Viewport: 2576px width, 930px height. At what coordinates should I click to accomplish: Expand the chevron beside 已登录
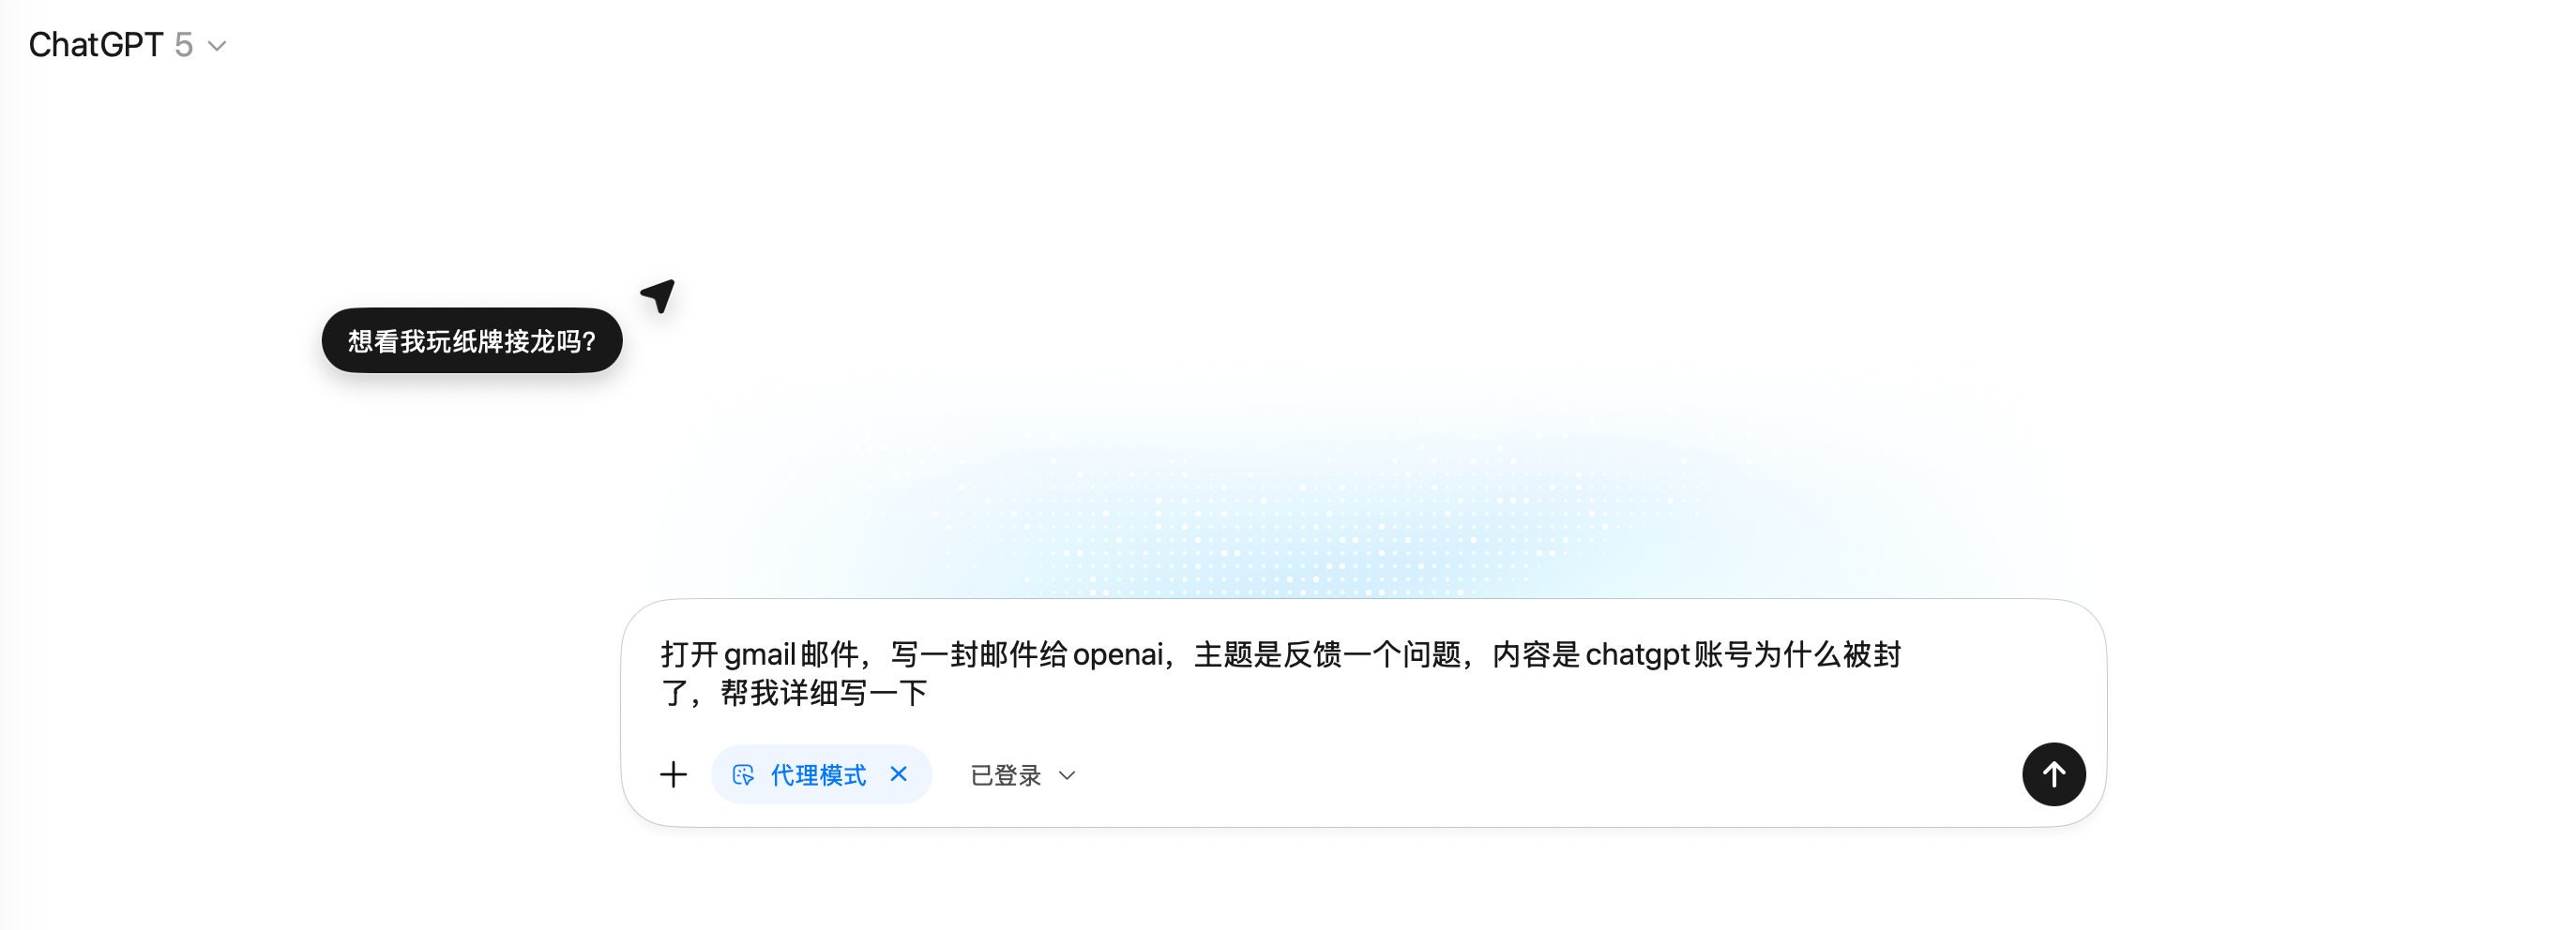pos(1067,776)
